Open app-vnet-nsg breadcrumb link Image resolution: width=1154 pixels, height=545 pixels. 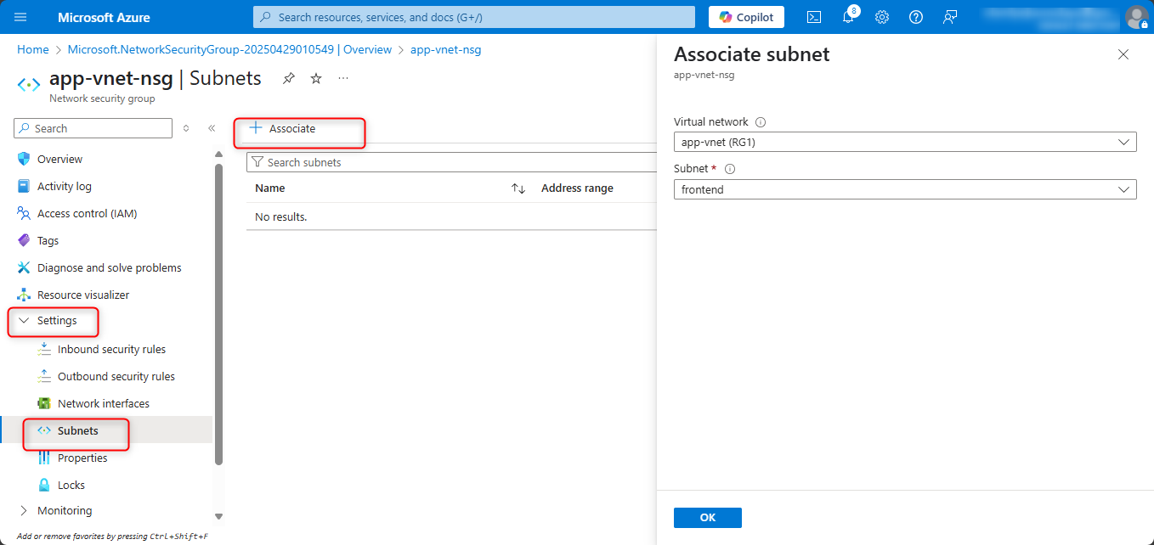coord(445,50)
